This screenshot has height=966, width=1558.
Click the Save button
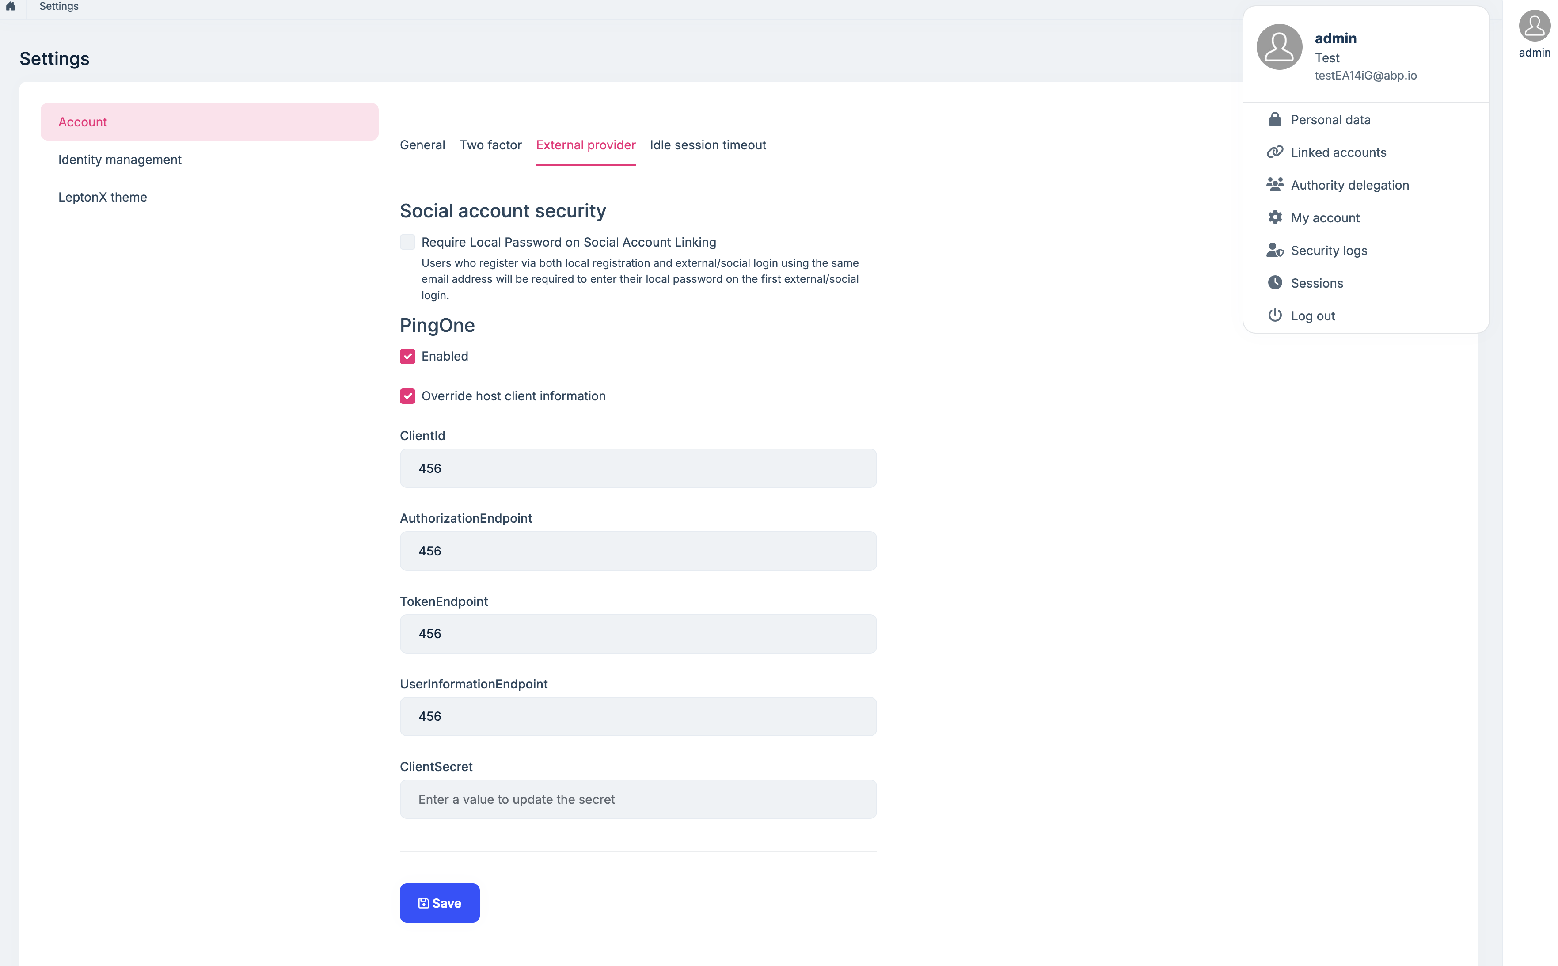(439, 902)
